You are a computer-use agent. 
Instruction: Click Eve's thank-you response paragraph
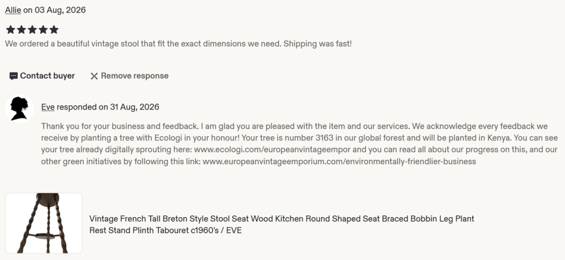[x=300, y=144]
